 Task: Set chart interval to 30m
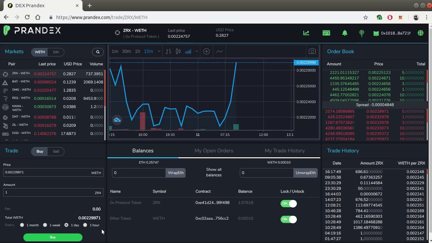pyautogui.click(x=126, y=51)
